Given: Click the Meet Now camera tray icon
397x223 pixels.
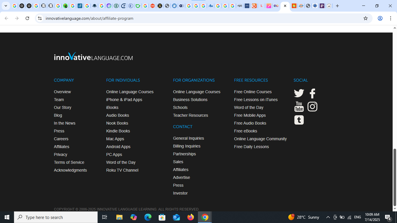Looking at the screenshot, I should tap(335, 217).
